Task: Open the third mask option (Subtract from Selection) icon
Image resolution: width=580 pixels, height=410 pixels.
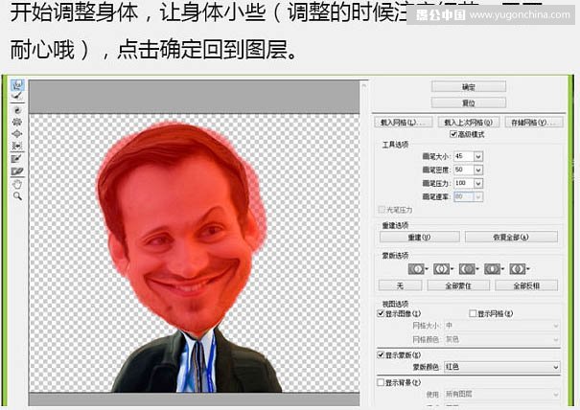Action: tap(468, 269)
